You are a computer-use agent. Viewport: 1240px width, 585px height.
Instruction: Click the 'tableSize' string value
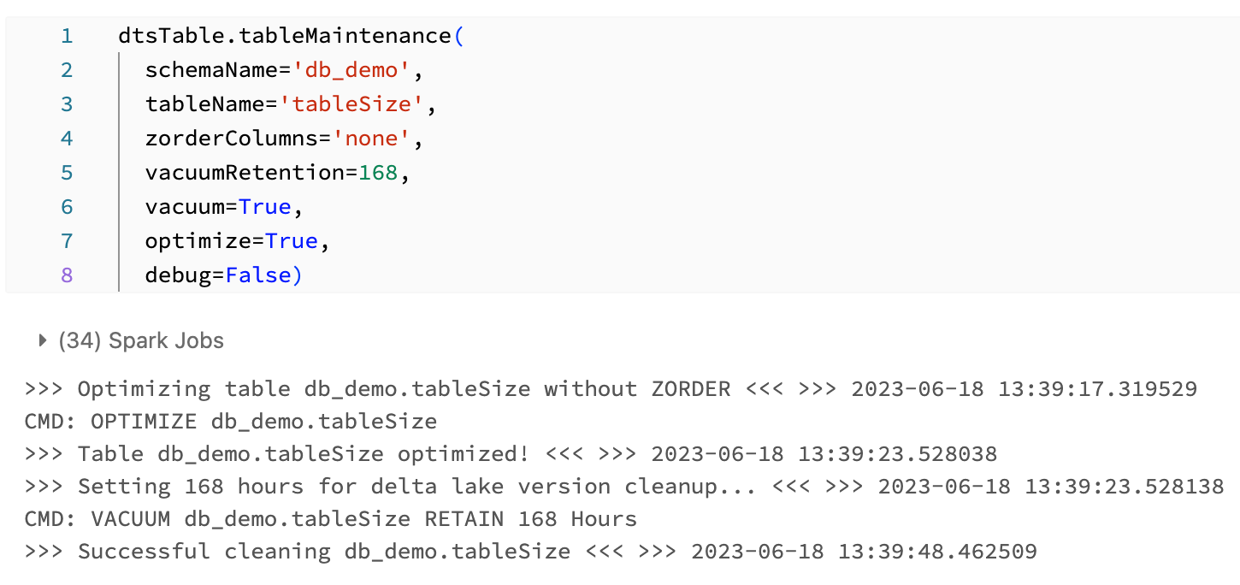click(357, 104)
